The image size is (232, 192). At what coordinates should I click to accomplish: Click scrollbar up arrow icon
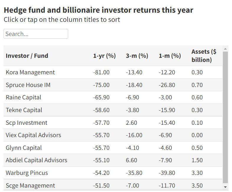point(226,49)
